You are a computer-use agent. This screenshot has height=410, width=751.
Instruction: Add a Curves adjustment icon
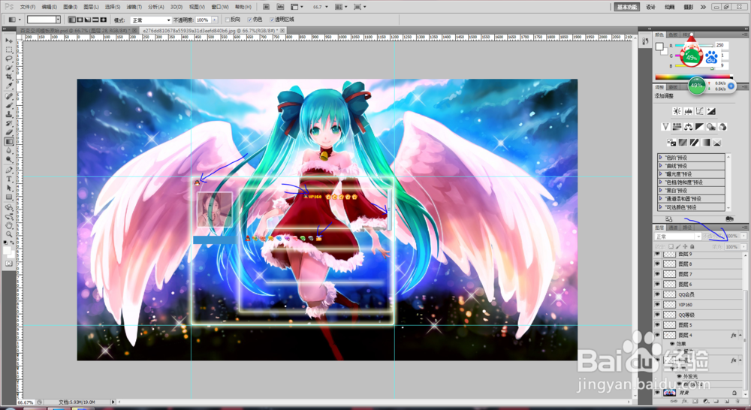pos(700,111)
